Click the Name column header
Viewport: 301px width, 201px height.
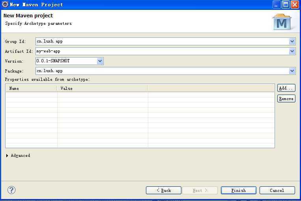point(32,88)
